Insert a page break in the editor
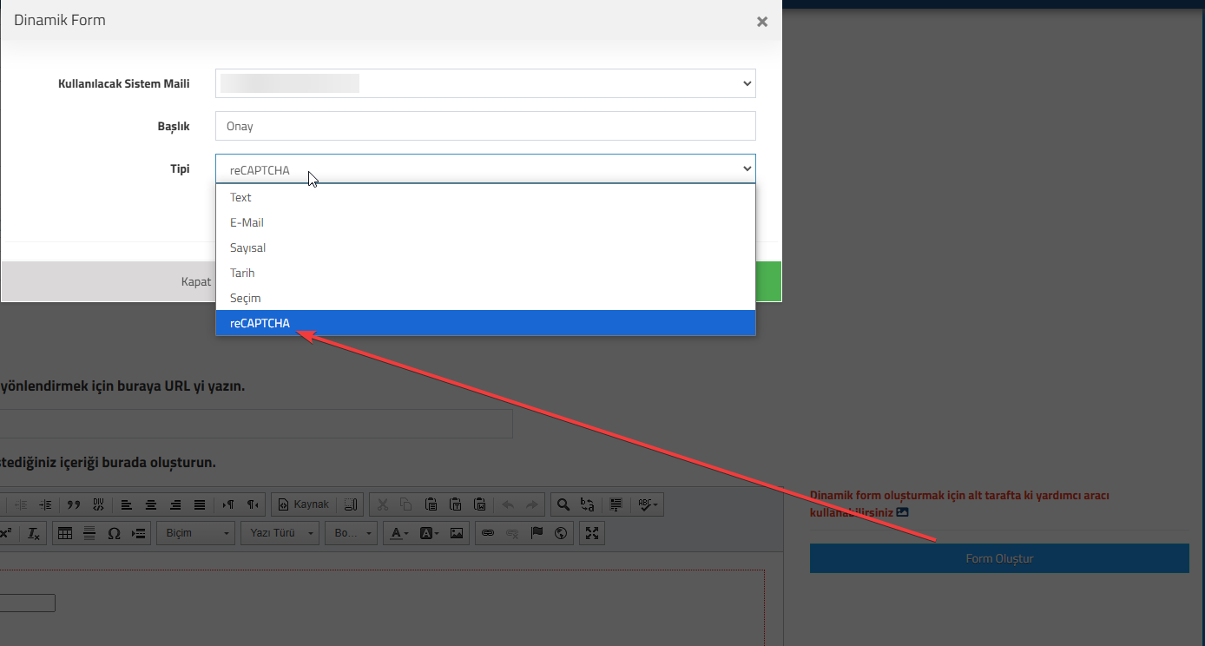 click(138, 533)
